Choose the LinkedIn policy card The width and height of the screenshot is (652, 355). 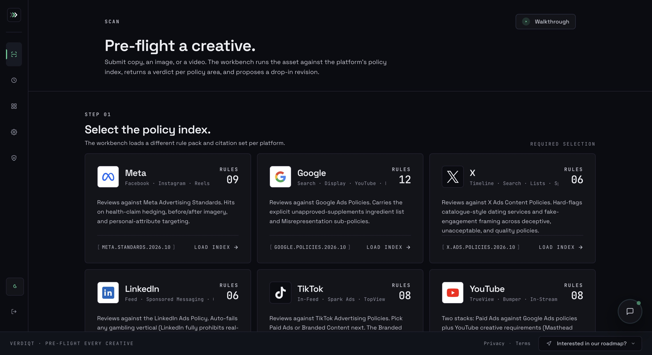point(168,301)
